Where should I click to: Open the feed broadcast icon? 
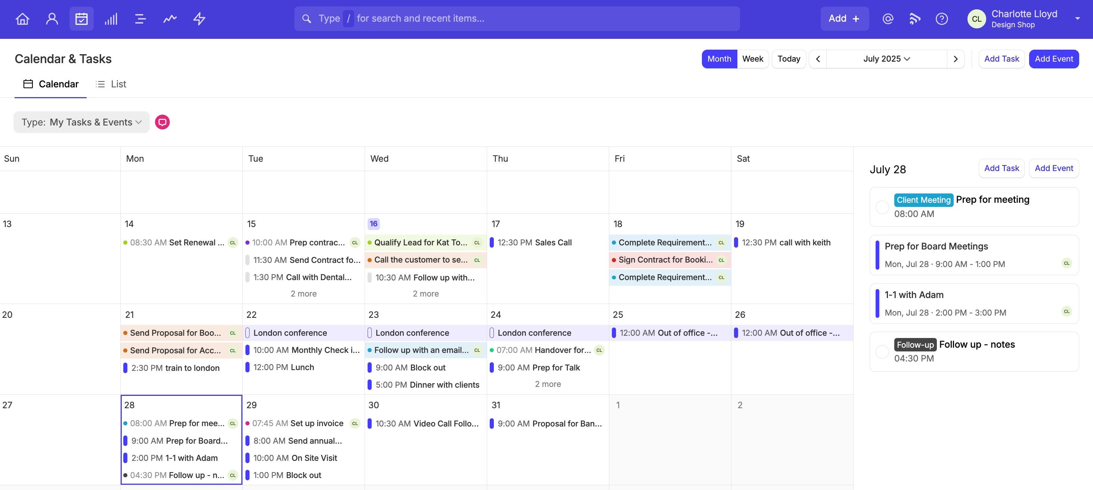[915, 19]
